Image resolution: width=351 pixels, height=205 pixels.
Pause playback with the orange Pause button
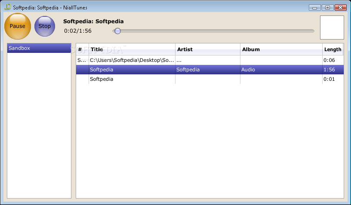[18, 26]
